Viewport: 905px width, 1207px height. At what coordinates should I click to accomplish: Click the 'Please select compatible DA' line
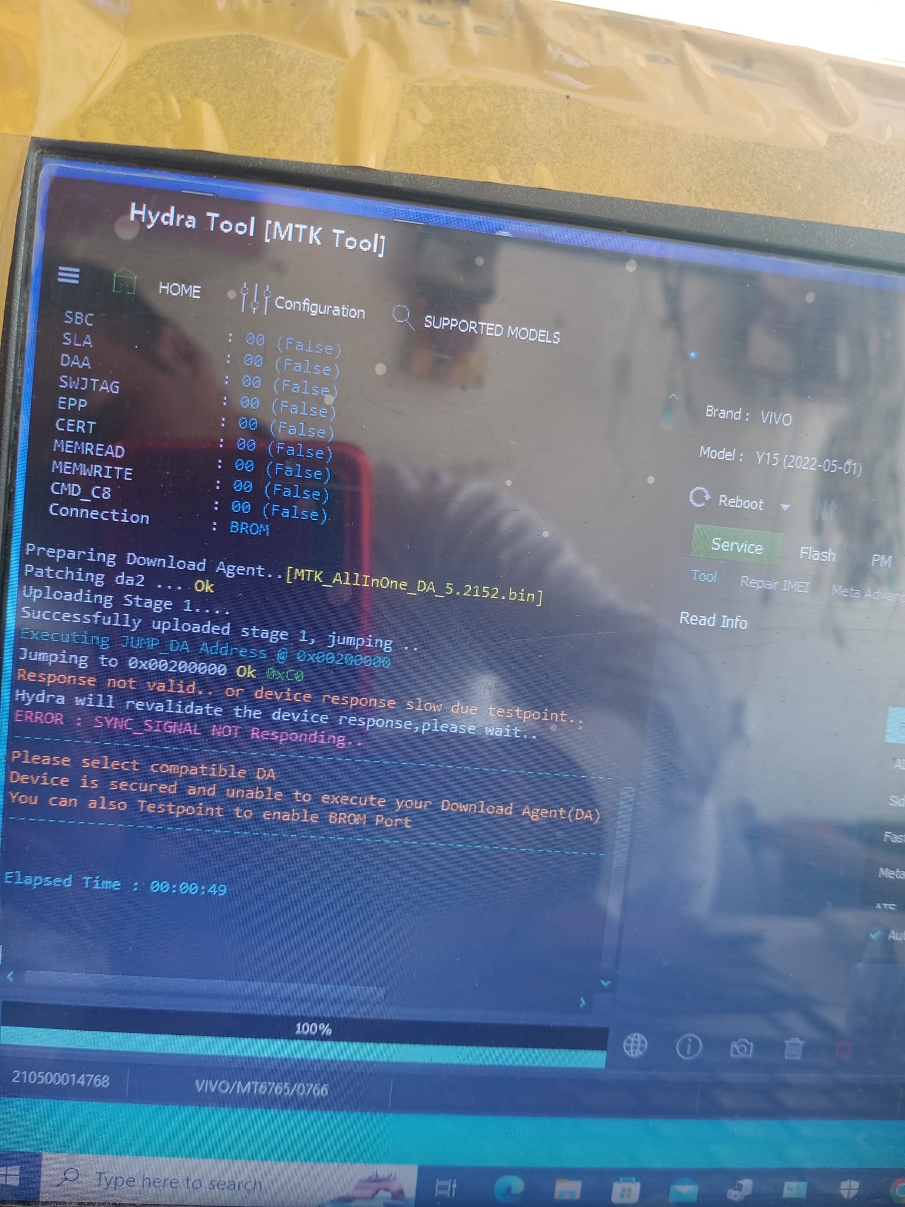coord(143,766)
